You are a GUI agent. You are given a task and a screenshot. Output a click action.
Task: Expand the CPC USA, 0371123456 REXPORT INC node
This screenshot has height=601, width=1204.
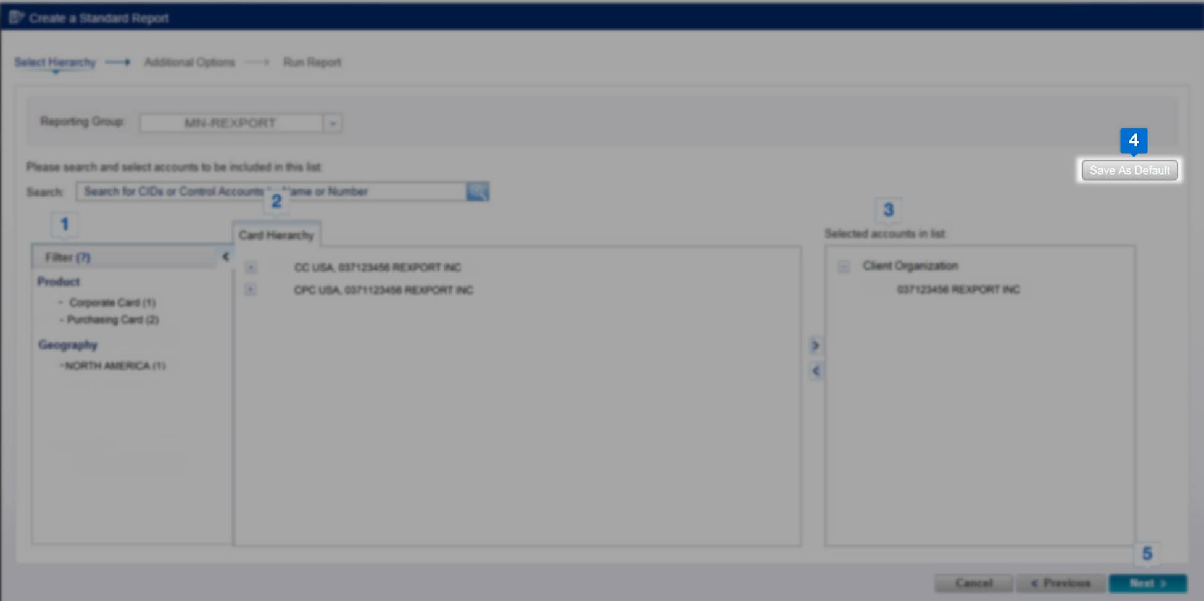[251, 289]
